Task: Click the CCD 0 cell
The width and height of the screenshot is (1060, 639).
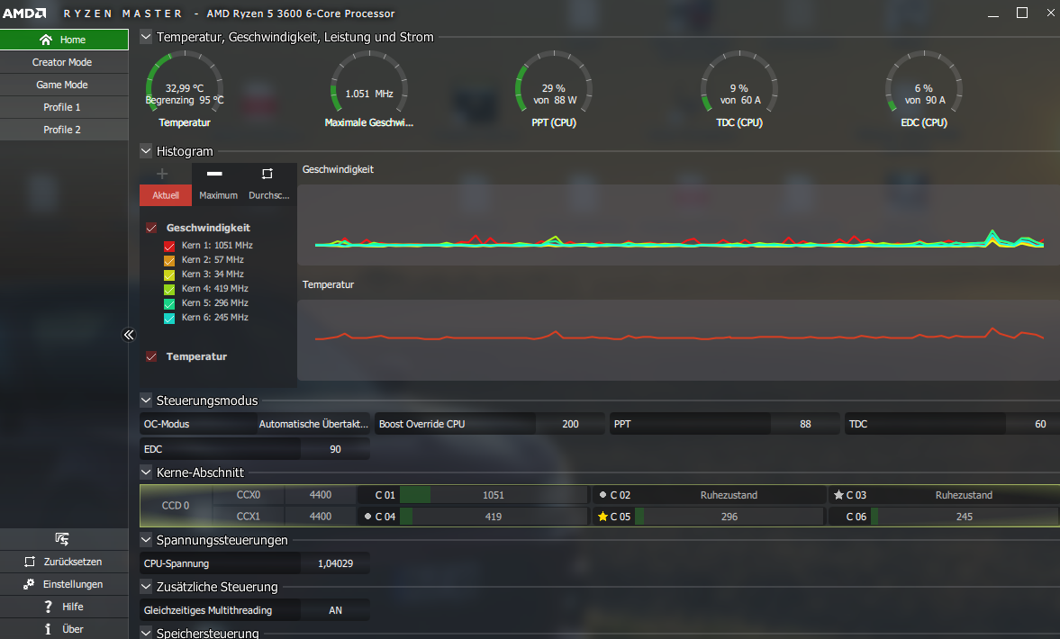Action: (176, 505)
